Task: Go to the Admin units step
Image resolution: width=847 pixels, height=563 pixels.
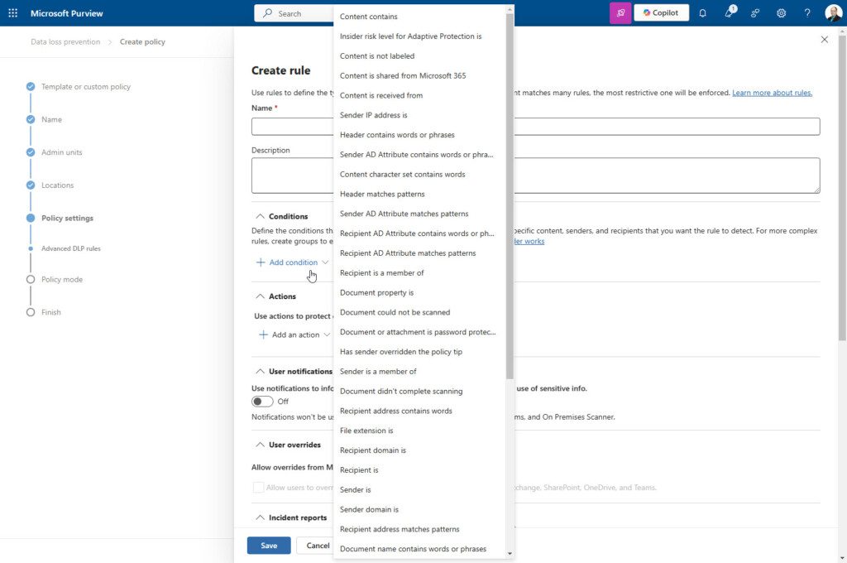Action: pyautogui.click(x=61, y=152)
